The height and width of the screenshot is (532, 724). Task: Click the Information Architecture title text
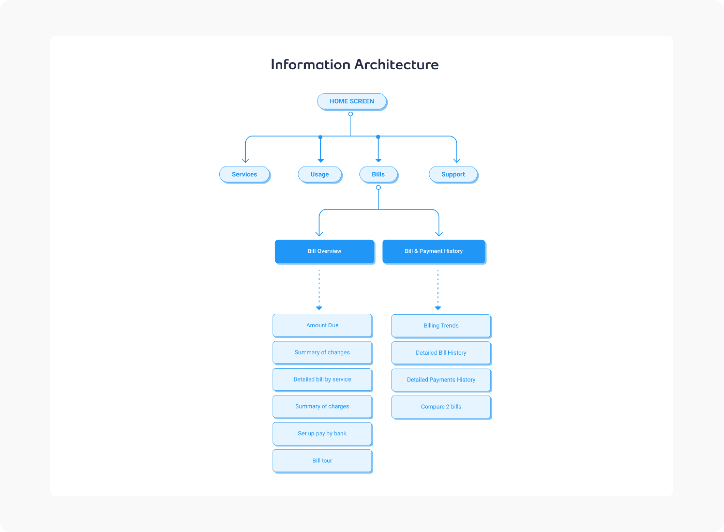354,64
